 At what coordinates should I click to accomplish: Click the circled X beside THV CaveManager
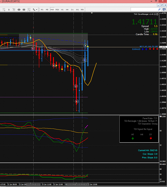[x=157, y=14]
